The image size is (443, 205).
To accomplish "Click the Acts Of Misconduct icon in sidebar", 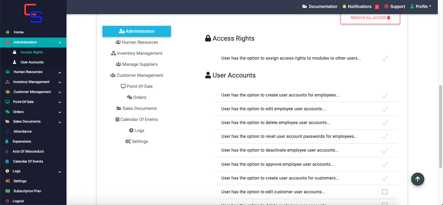I will 7,152.
